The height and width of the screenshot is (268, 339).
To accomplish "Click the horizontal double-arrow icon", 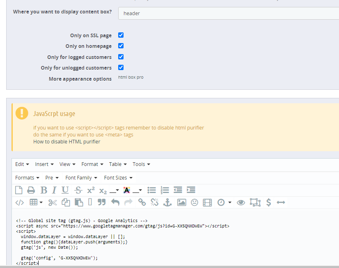I will 281,202.
